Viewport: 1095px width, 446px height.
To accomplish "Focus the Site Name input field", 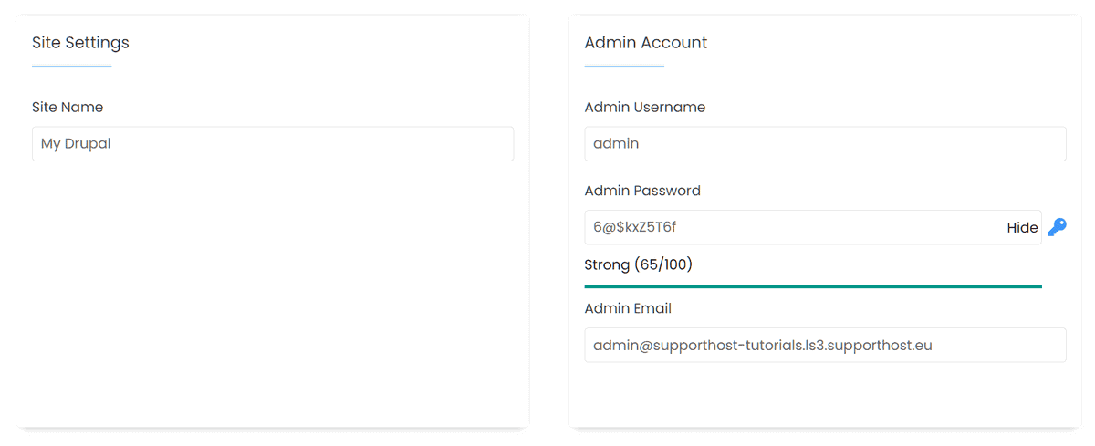I will coord(273,144).
